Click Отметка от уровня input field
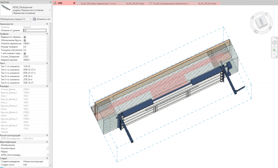The width and height of the screenshot is (278, 168). [35, 30]
